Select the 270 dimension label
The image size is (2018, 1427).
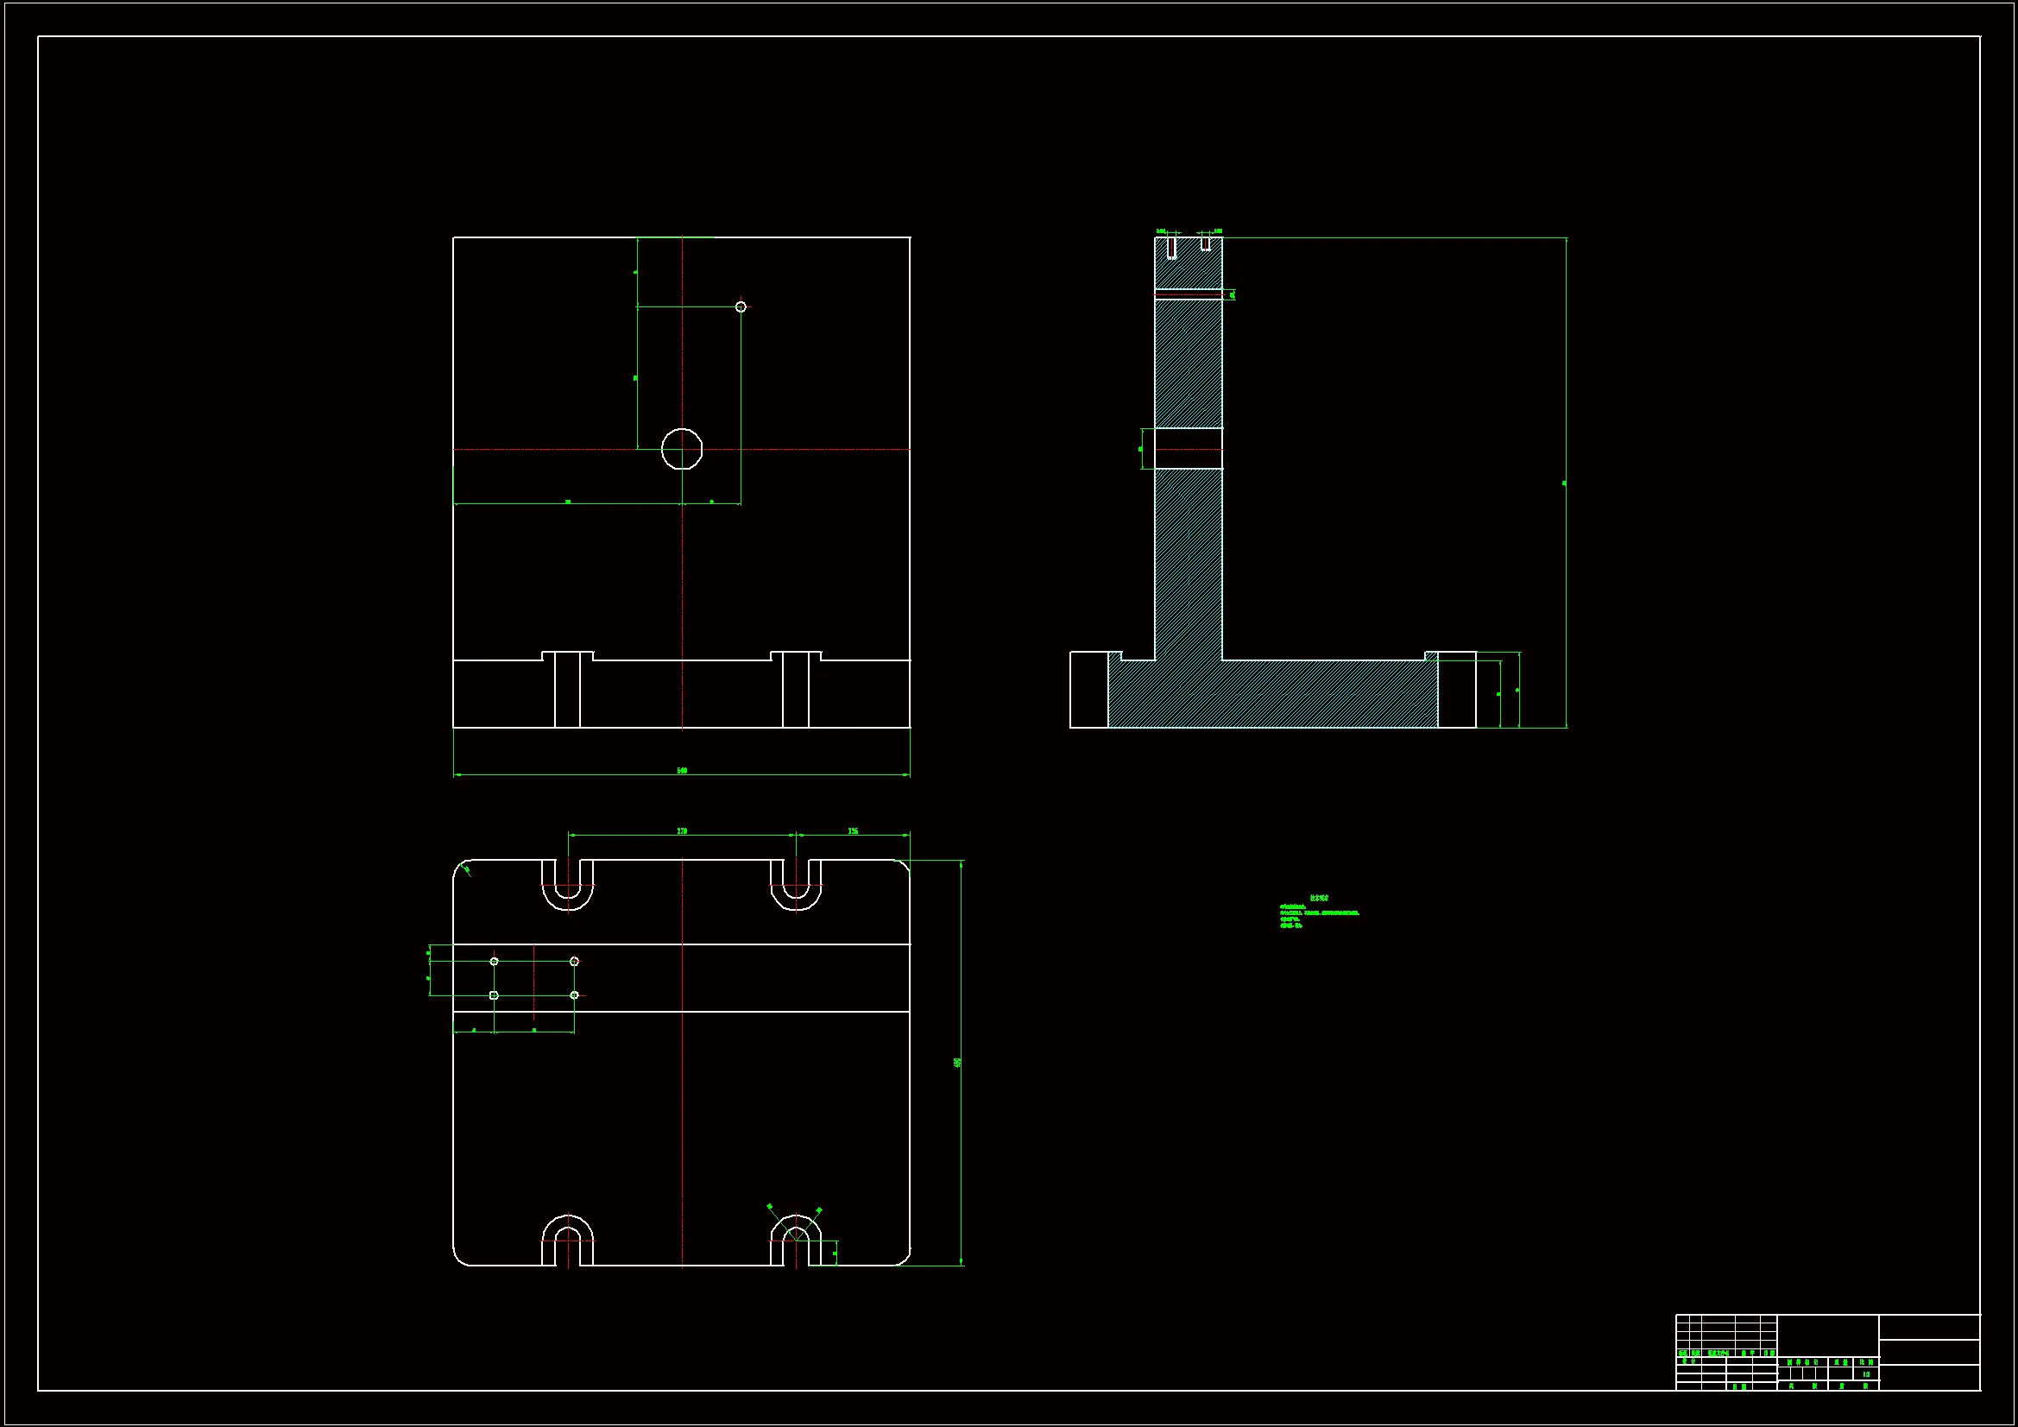[x=682, y=830]
